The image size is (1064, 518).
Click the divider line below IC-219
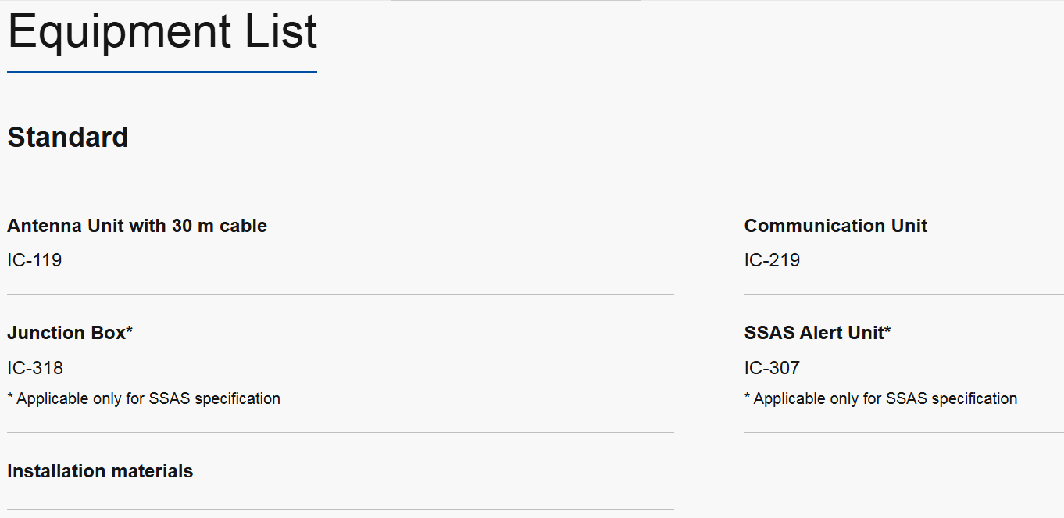(x=903, y=295)
